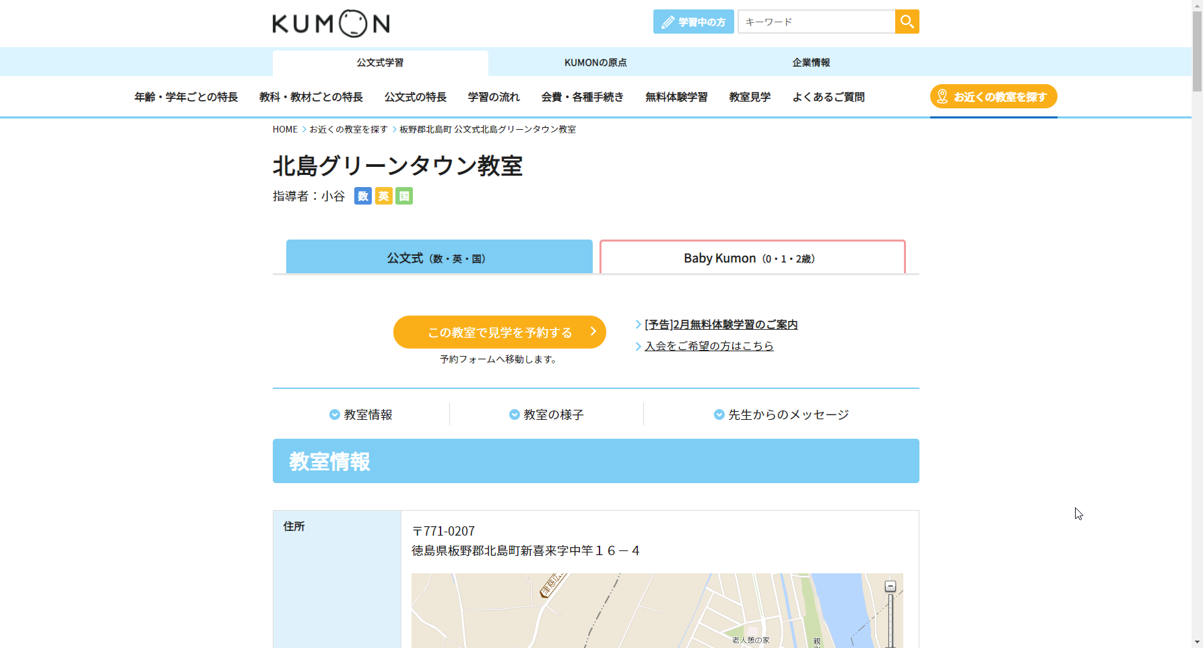The width and height of the screenshot is (1203, 648).
Task: Click the 国 subject badge
Action: [404, 196]
